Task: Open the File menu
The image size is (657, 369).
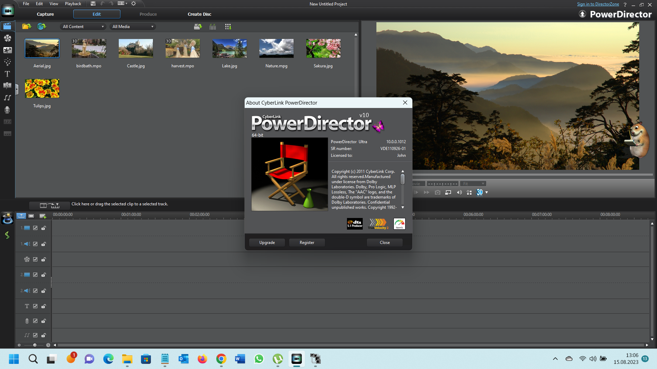Action: 26,4
